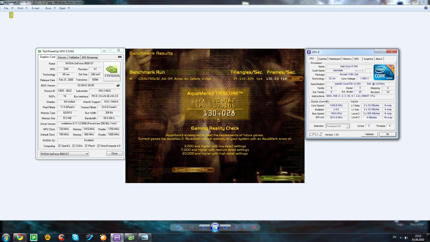Screen dimensions: 430x242
Task: Open the orange round taskbar icon
Action: pyautogui.click(x=103, y=237)
